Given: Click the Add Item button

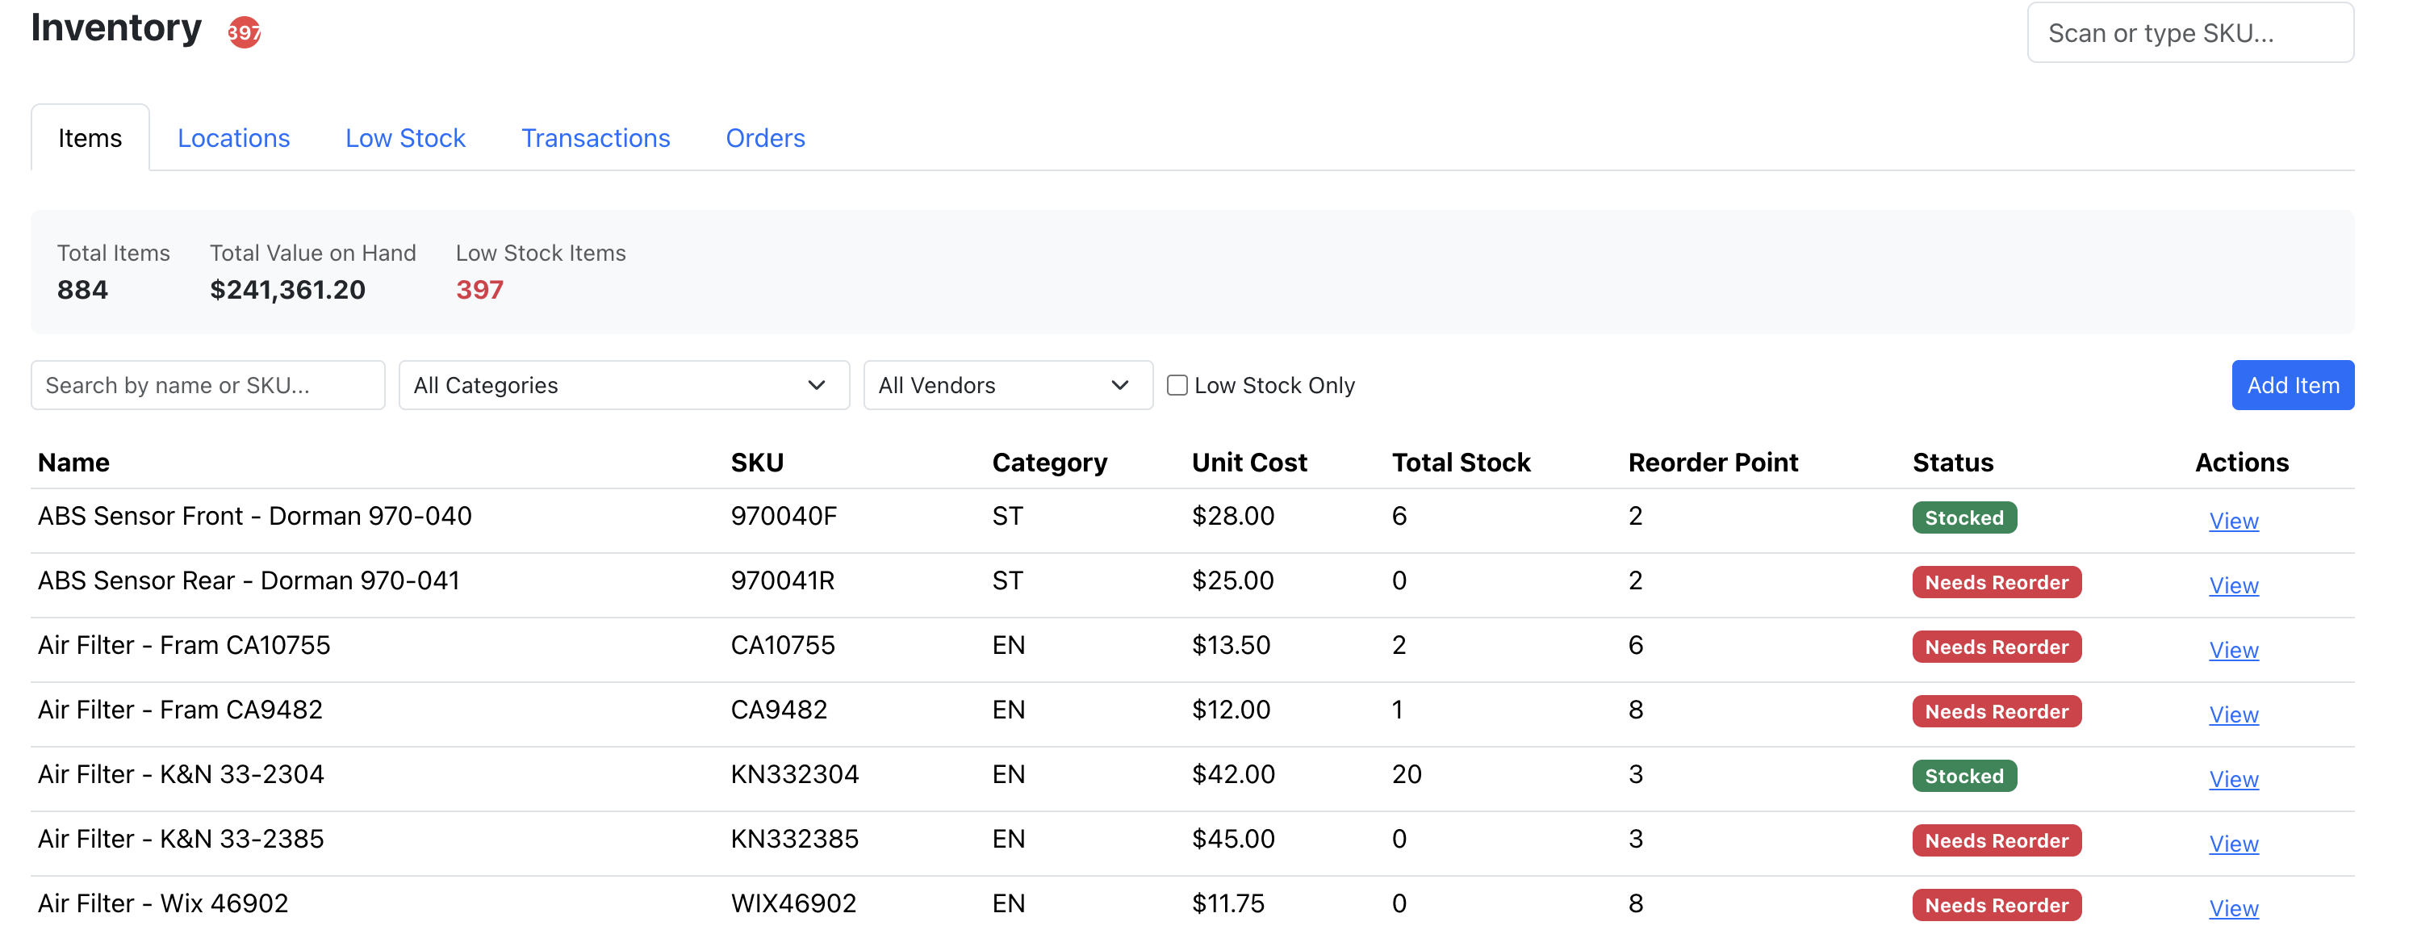Looking at the screenshot, I should click(x=2292, y=385).
